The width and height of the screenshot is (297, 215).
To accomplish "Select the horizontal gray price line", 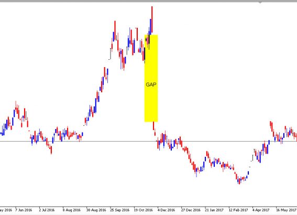I will coord(149,141).
